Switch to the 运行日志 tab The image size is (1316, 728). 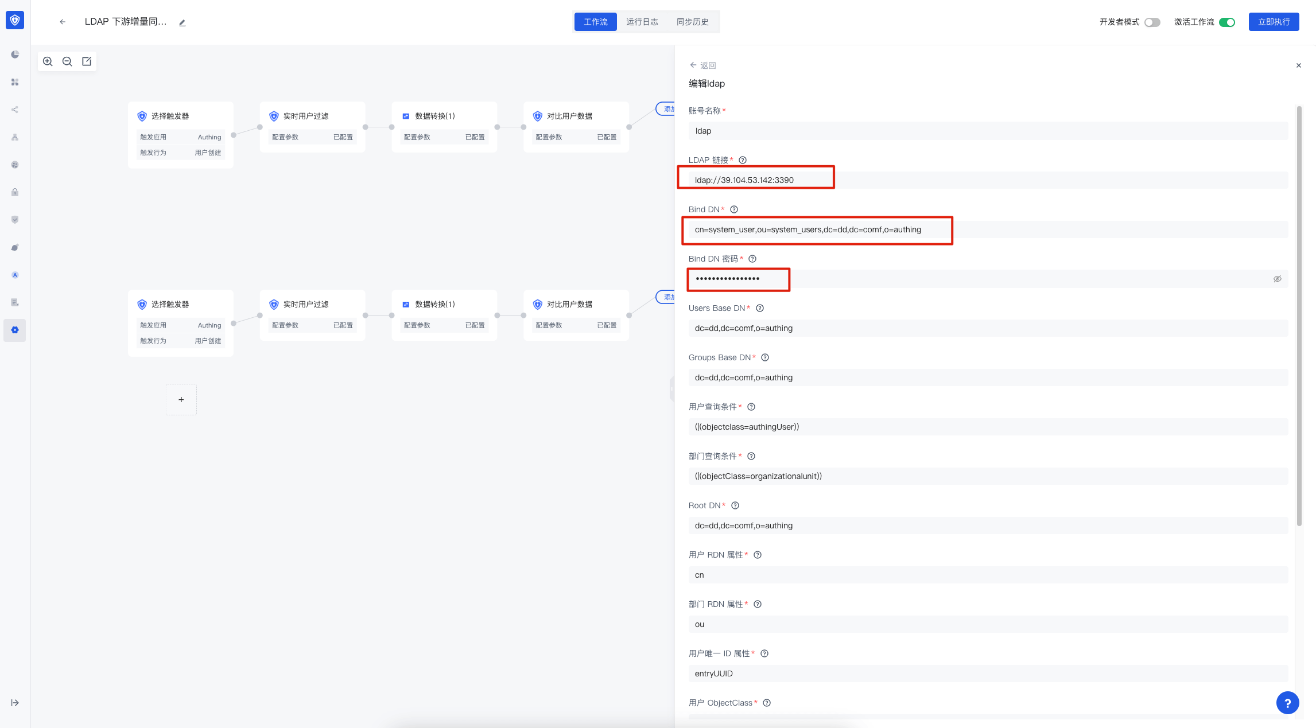pyautogui.click(x=642, y=22)
